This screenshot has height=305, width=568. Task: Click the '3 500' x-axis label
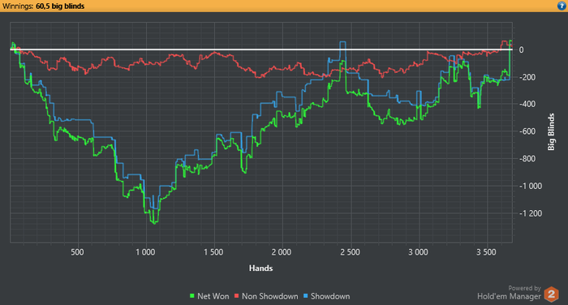[x=486, y=252]
